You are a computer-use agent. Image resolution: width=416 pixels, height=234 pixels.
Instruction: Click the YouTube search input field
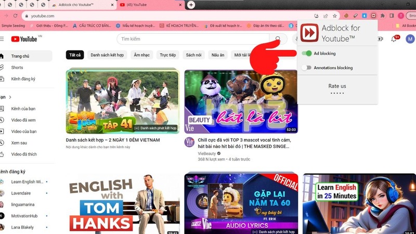pyautogui.click(x=193, y=39)
